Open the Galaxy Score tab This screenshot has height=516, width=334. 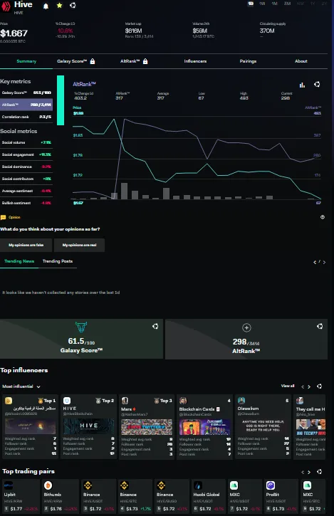[x=72, y=61]
